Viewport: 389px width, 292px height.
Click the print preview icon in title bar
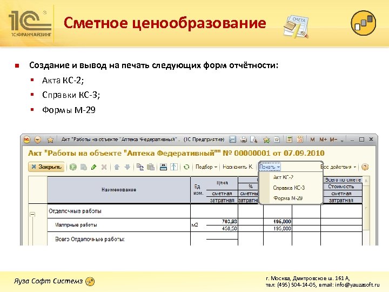click(x=253, y=140)
